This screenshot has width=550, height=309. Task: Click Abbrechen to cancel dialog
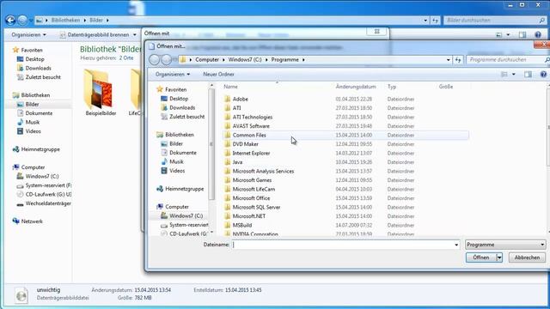[527, 257]
